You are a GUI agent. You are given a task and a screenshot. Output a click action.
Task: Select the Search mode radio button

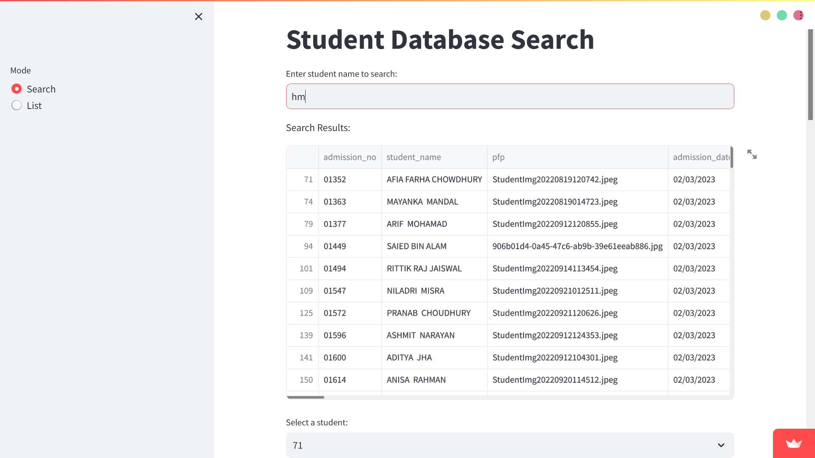(17, 89)
